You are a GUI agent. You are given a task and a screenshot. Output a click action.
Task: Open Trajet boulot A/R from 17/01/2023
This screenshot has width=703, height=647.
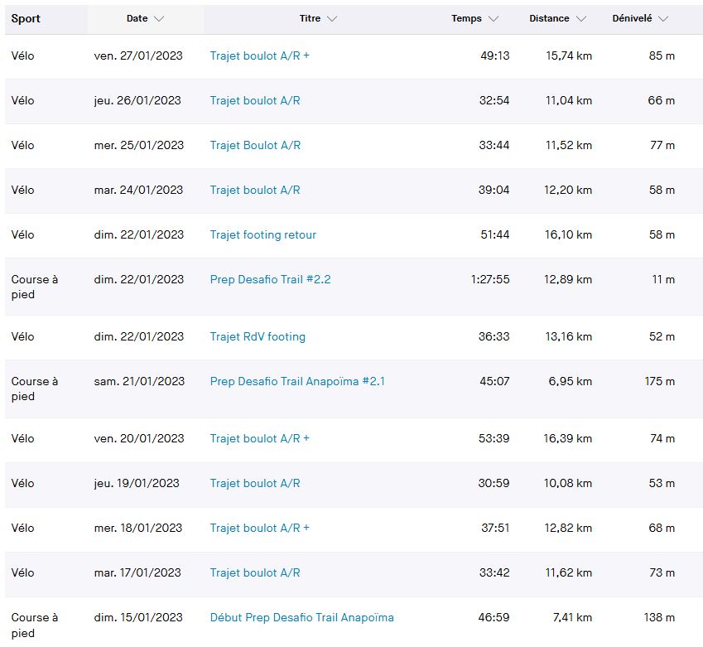pyautogui.click(x=255, y=572)
